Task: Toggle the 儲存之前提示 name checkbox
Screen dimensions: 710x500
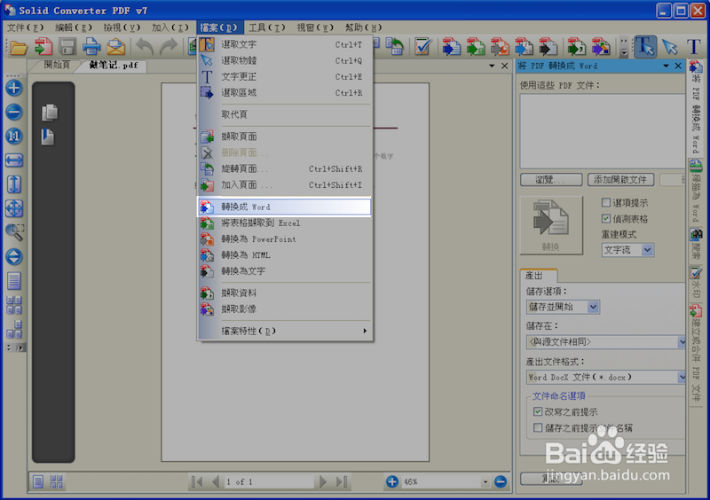Action: (538, 427)
